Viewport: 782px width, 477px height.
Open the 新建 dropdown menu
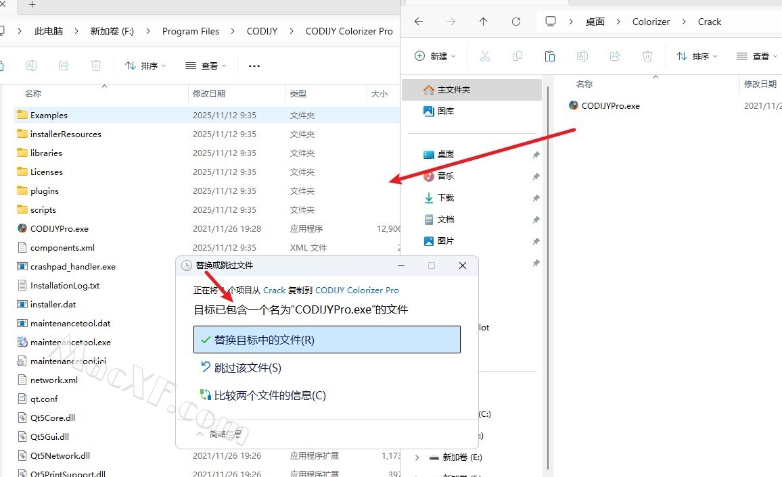coord(435,56)
